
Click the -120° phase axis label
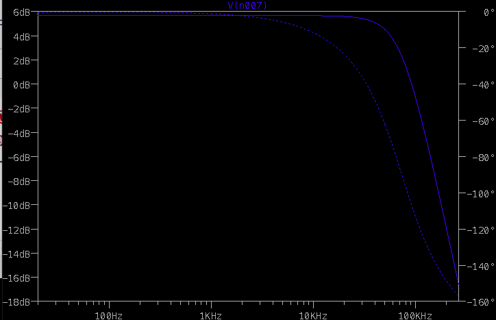click(x=481, y=230)
